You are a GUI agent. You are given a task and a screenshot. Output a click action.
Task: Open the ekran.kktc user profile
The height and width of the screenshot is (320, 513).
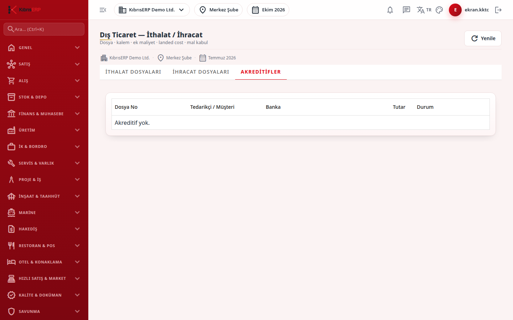coord(477,10)
